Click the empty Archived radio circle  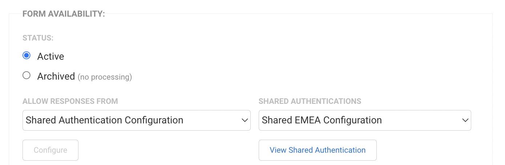26,76
